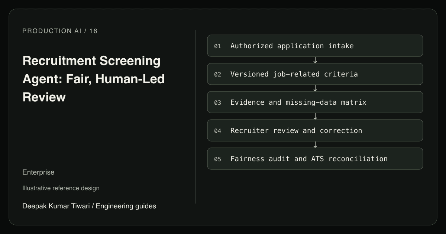Click the Recruitment Screening Agent title
This screenshot has height=234, width=446.
click(x=93, y=79)
